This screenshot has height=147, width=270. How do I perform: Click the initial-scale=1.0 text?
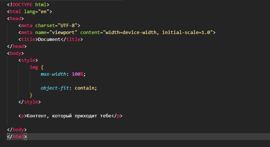point(186,32)
